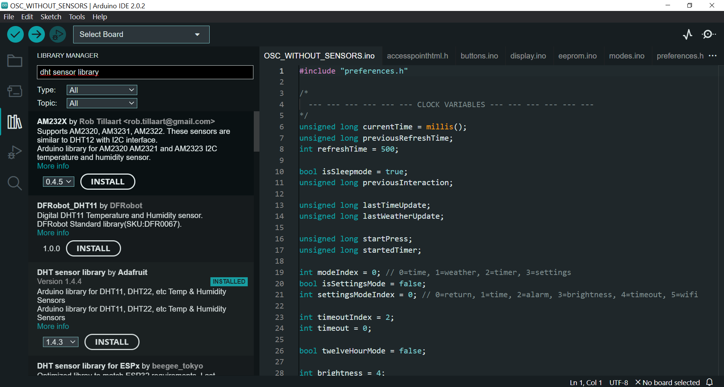This screenshot has width=724, height=387.
Task: Open the Search sidebar panel
Action: point(15,183)
